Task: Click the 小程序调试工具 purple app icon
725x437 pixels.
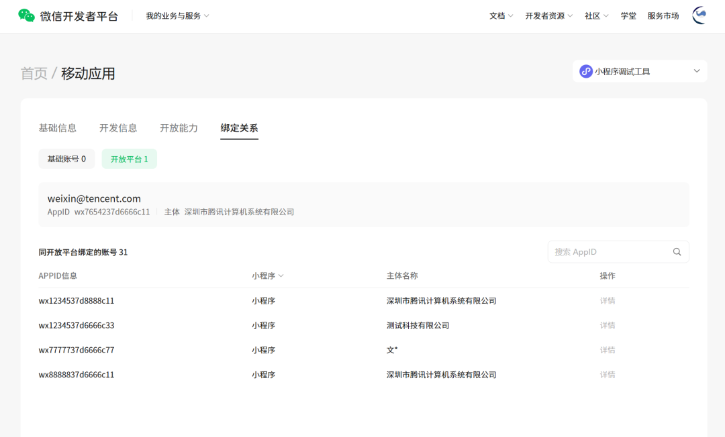Action: tap(586, 72)
